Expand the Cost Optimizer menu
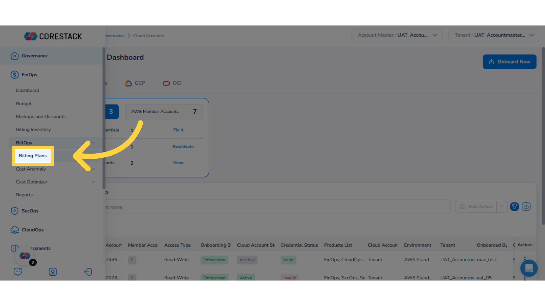Viewport: 545px width, 306px height. click(x=93, y=182)
